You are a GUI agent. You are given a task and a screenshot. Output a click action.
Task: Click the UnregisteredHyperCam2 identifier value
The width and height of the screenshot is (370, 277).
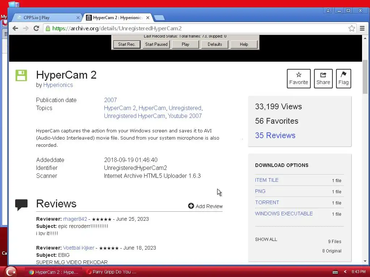[135, 168]
